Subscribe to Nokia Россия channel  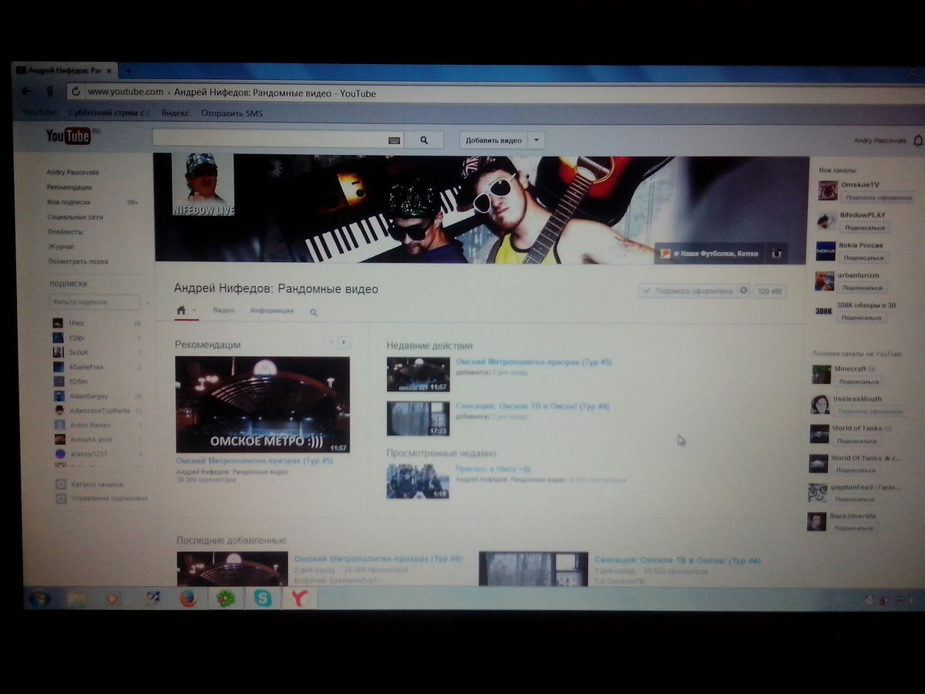pyautogui.click(x=862, y=258)
